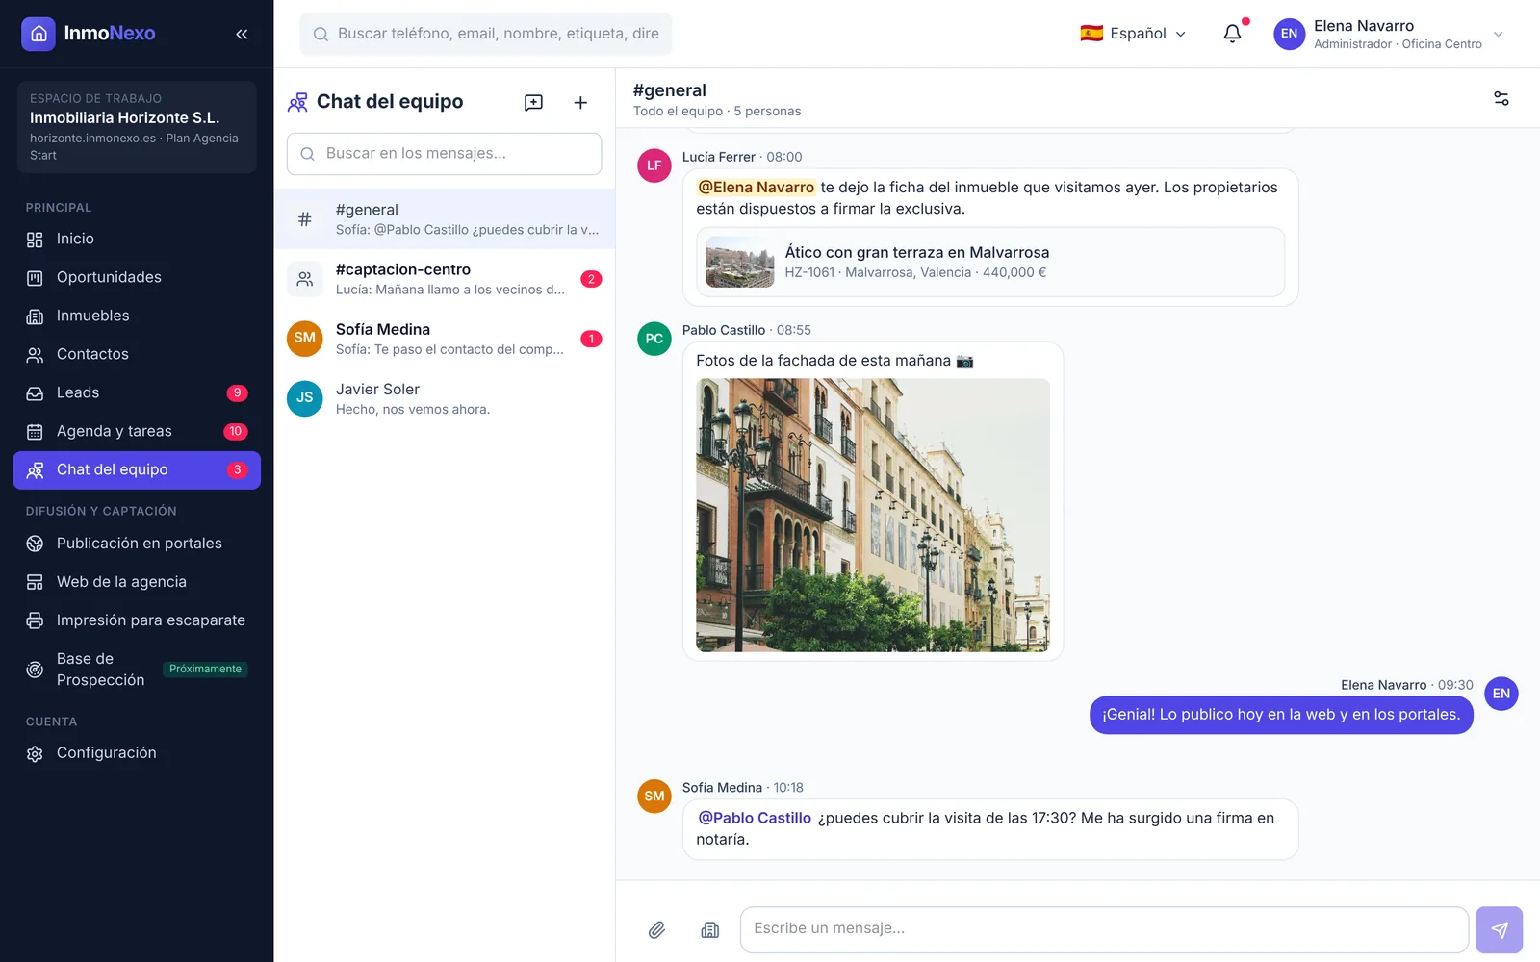Viewport: 1540px width, 962px height.
Task: Open Leads in the sidebar
Action: [x=137, y=392]
